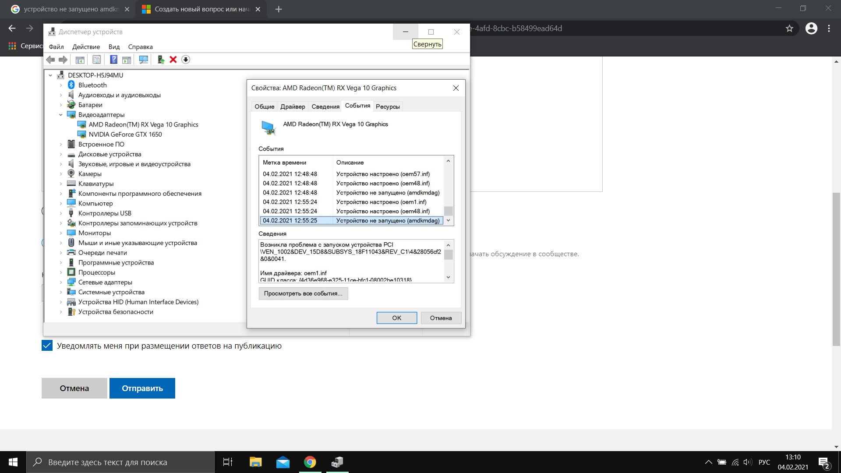Select event 12:48:48 'не запущено (amdkmdag)'
This screenshot has width=841, height=473.
click(351, 193)
